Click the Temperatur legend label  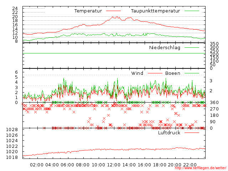(x=88, y=11)
